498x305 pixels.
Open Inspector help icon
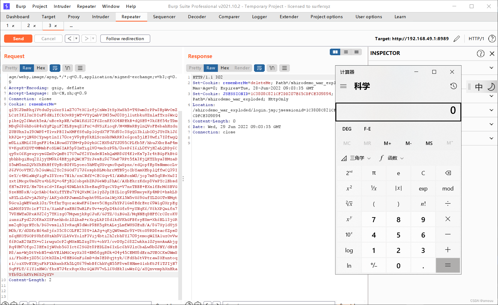[x=480, y=53]
